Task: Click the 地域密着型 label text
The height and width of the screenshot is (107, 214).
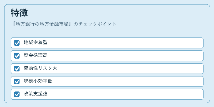Action: (x=36, y=43)
